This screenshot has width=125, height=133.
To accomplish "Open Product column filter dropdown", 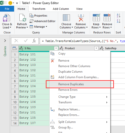I will tap(96, 48).
